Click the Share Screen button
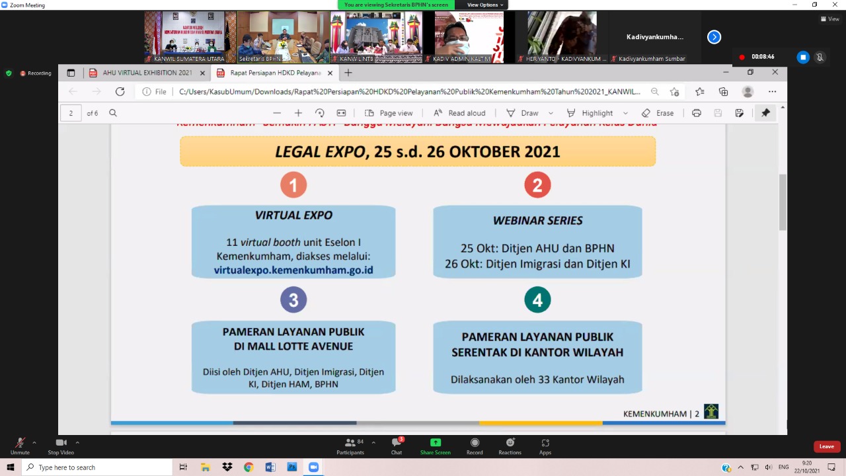 click(435, 446)
